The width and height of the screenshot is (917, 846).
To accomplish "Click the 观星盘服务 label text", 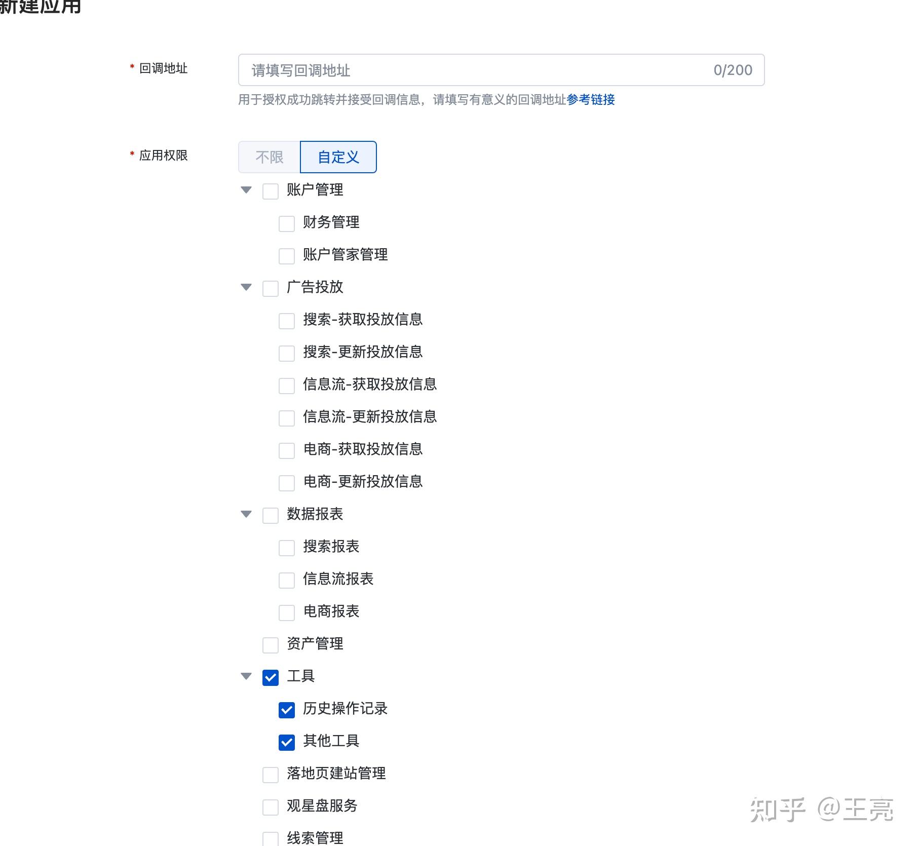I will point(322,806).
